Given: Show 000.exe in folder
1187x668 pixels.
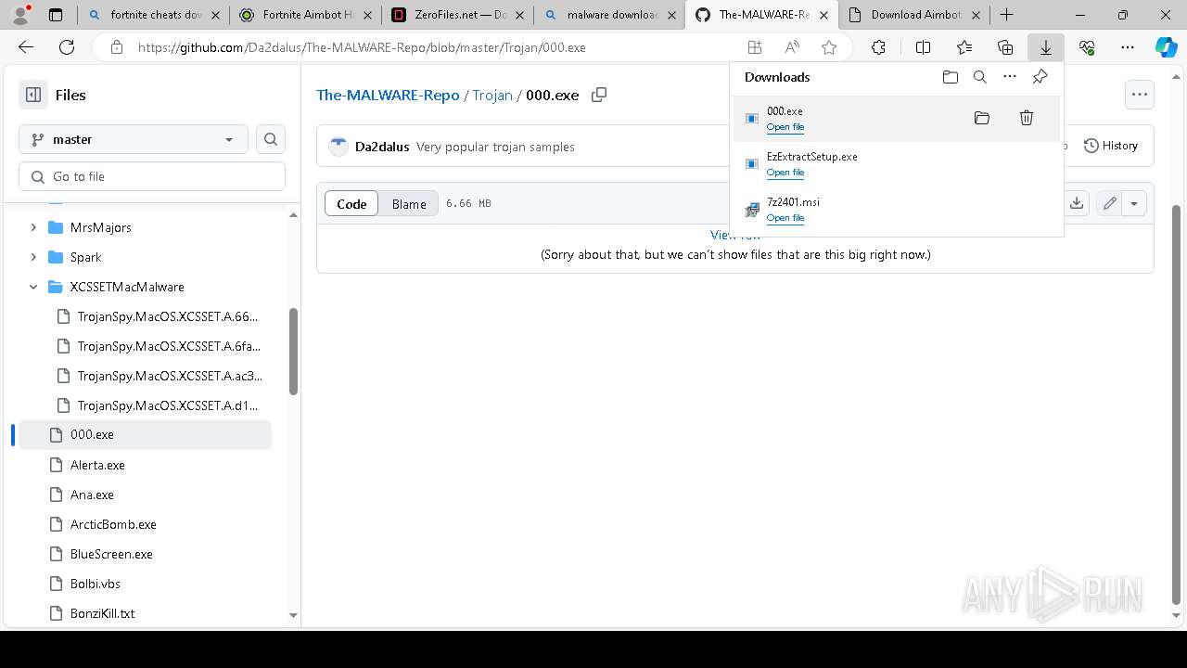Looking at the screenshot, I should click(x=982, y=118).
